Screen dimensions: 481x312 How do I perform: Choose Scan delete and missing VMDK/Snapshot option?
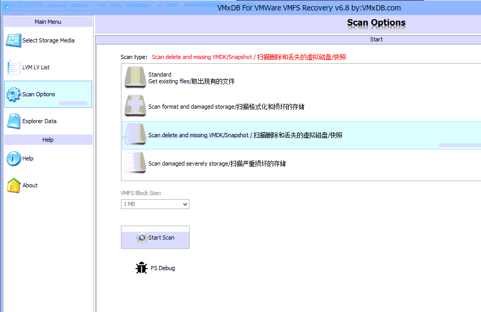(x=302, y=135)
